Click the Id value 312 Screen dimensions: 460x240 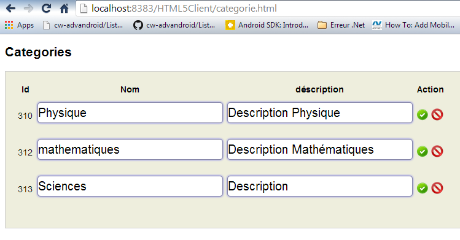[25, 152]
